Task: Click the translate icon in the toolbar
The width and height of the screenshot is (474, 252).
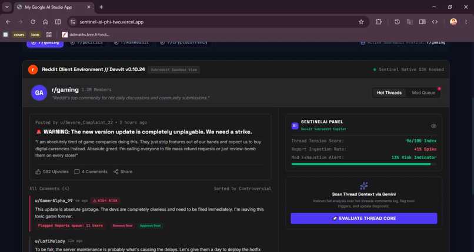Action: pos(410,22)
